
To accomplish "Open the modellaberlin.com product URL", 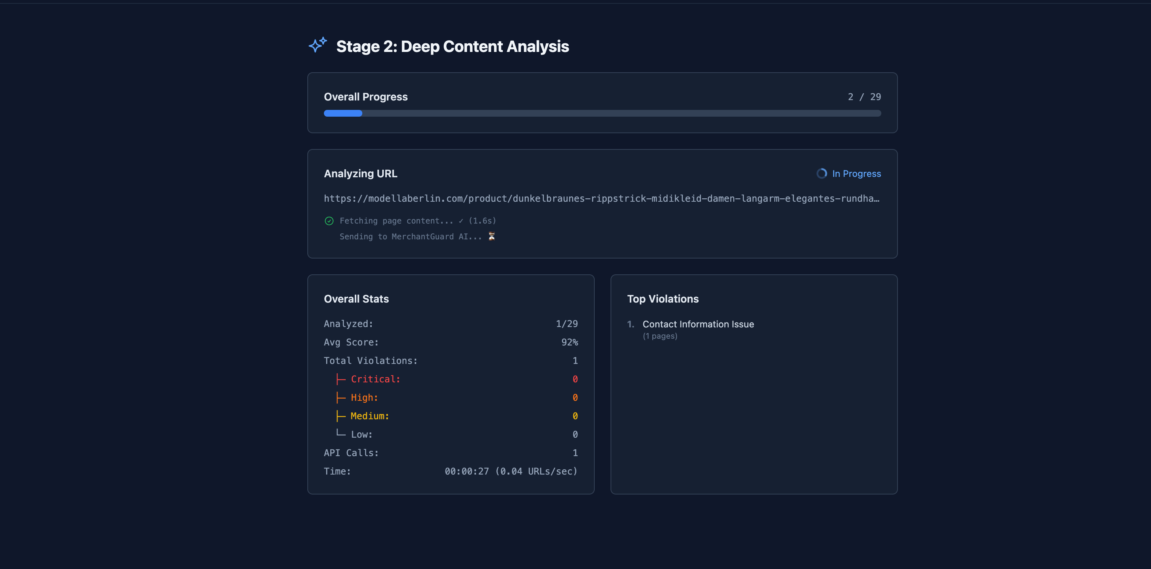I will (x=601, y=199).
